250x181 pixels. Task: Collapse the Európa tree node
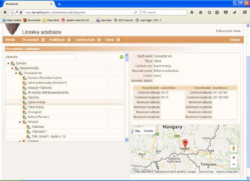(8, 63)
